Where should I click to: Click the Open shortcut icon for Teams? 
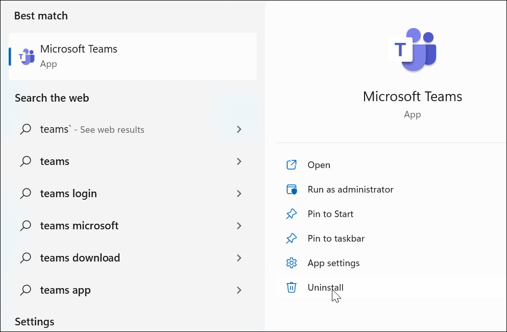pyautogui.click(x=292, y=164)
